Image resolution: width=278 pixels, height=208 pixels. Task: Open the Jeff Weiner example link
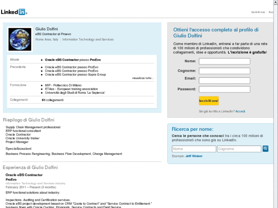[x=194, y=156]
